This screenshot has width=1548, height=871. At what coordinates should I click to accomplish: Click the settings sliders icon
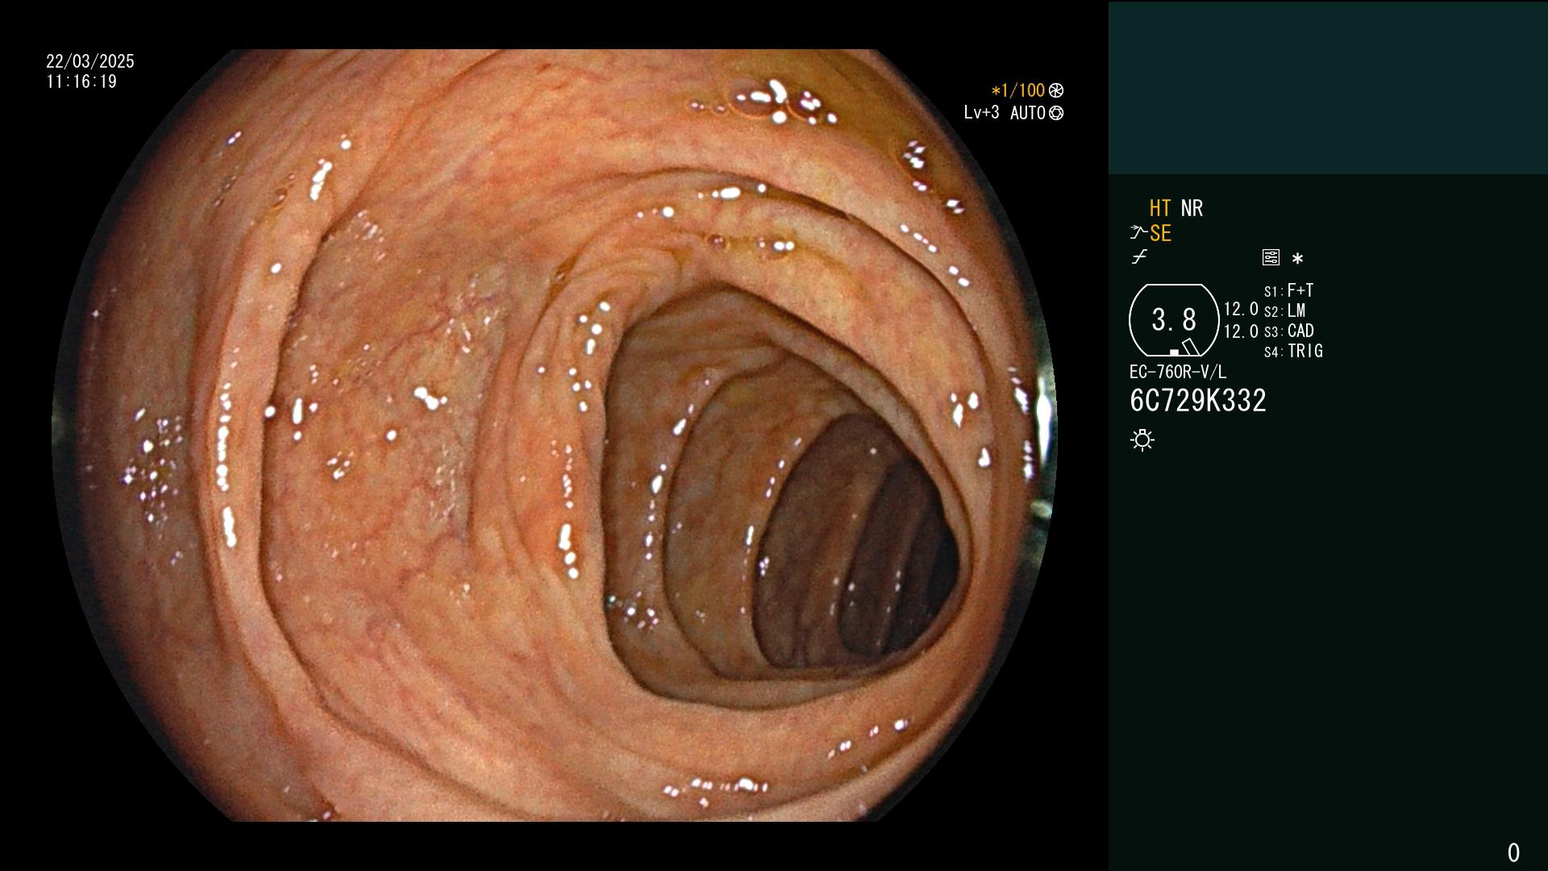(x=1271, y=257)
